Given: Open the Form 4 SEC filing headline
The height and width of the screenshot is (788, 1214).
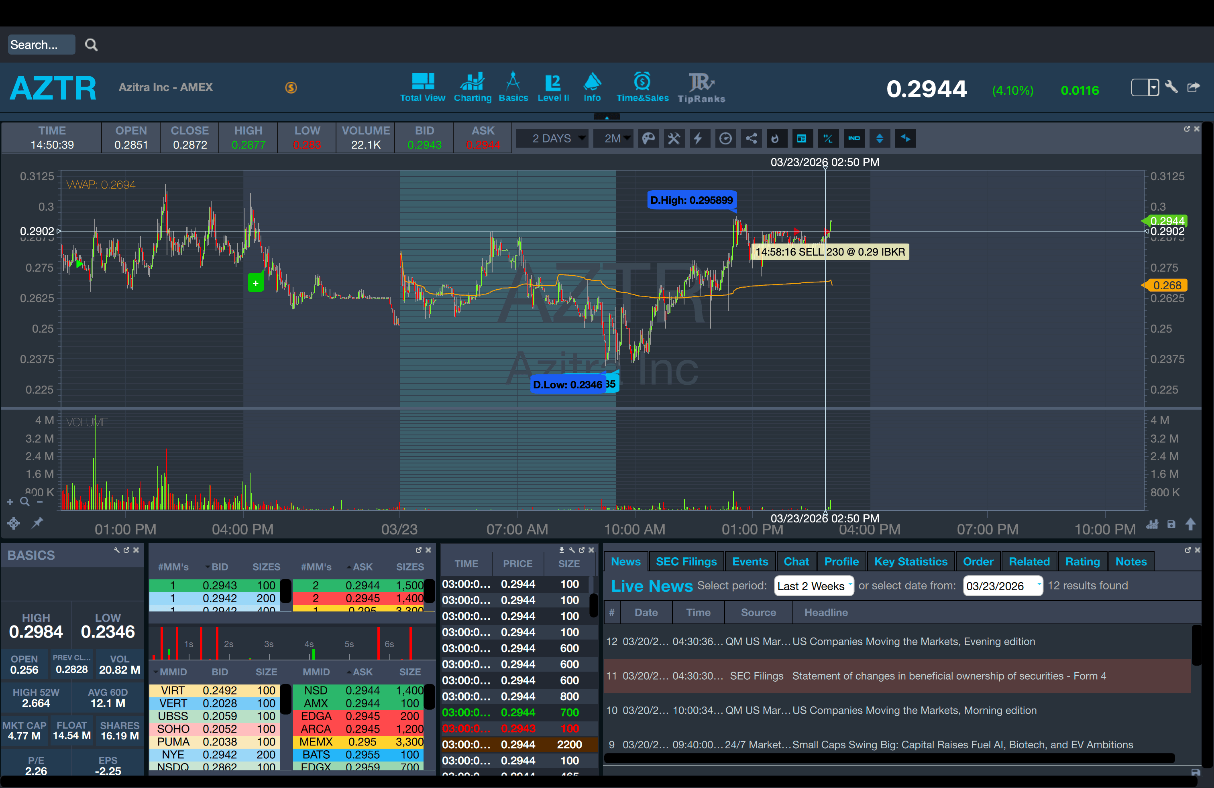Looking at the screenshot, I should point(949,676).
